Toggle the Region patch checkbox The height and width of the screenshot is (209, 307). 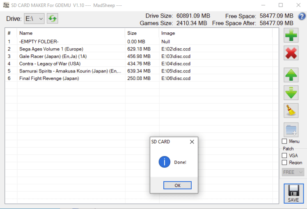[x=284, y=162]
